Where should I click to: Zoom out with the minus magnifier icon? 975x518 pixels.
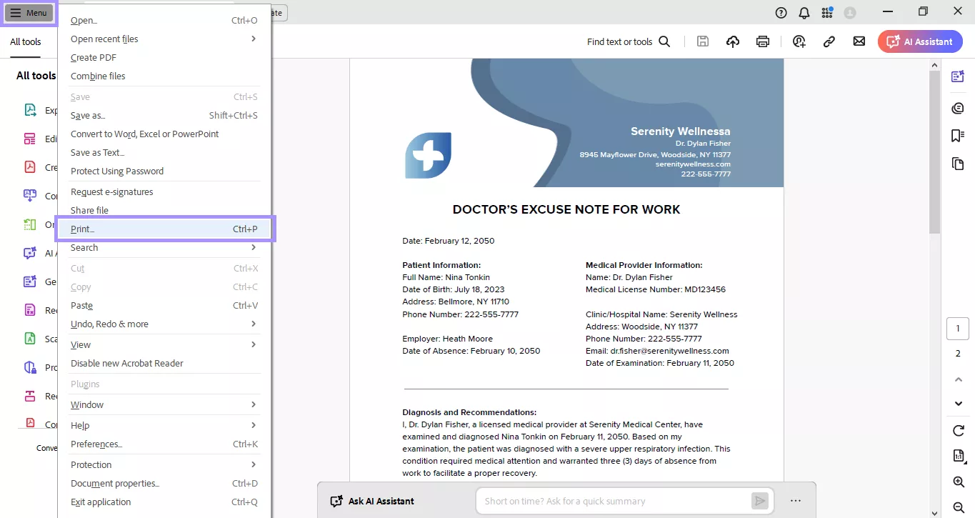(x=959, y=507)
